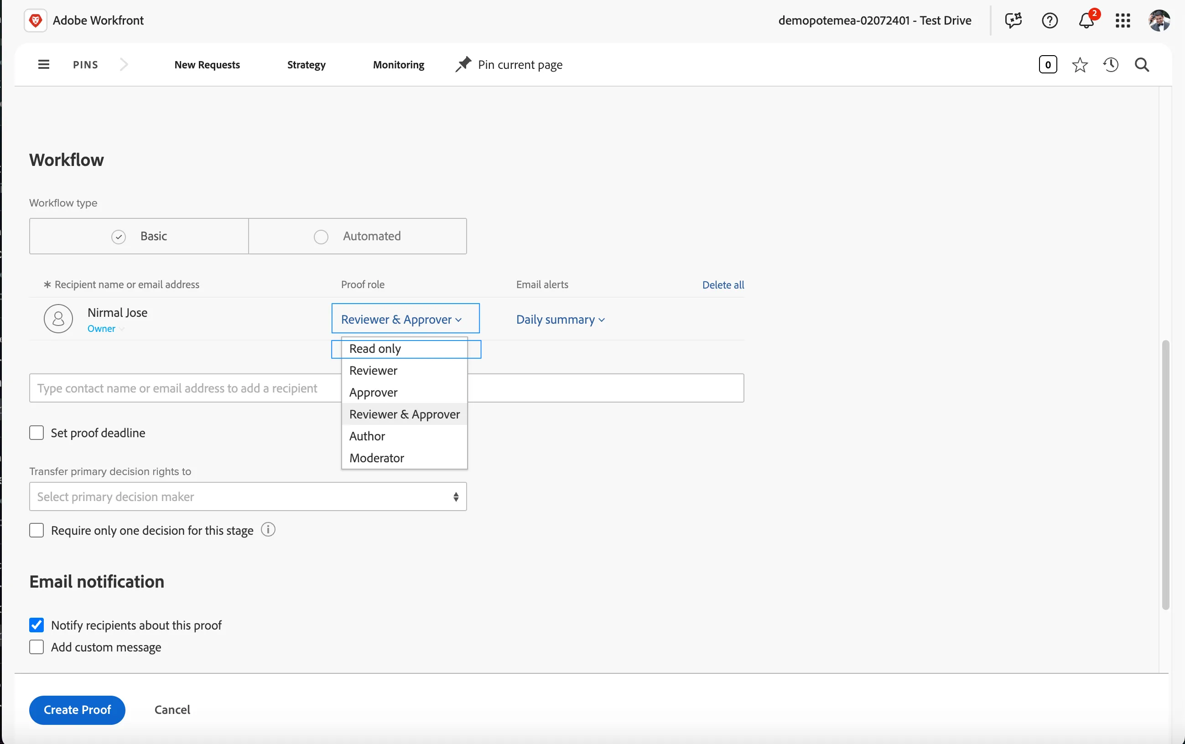Open the recent history clock icon
1185x744 pixels.
click(x=1111, y=65)
